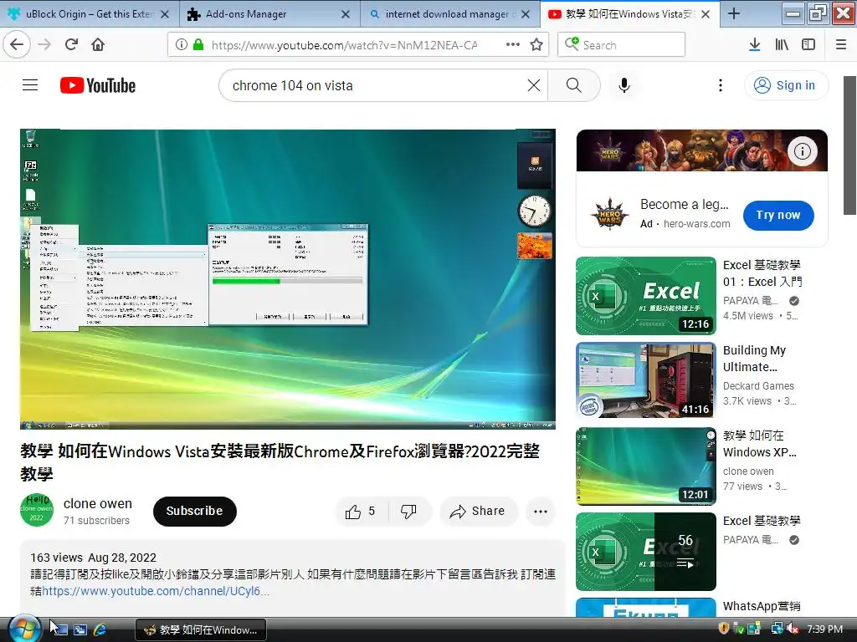Click the YouTube magnifier search button
857x642 pixels.
coord(574,85)
